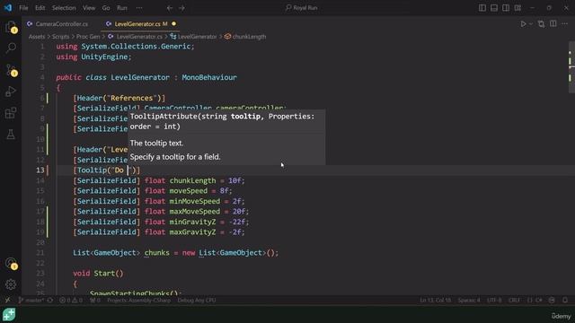Open Source Control view in activity bar
The width and height of the screenshot is (575, 323).
pyautogui.click(x=11, y=70)
